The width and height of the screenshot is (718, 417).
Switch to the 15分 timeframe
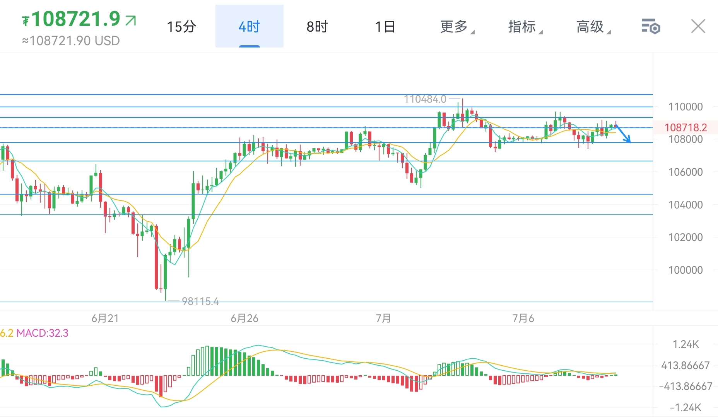click(181, 27)
